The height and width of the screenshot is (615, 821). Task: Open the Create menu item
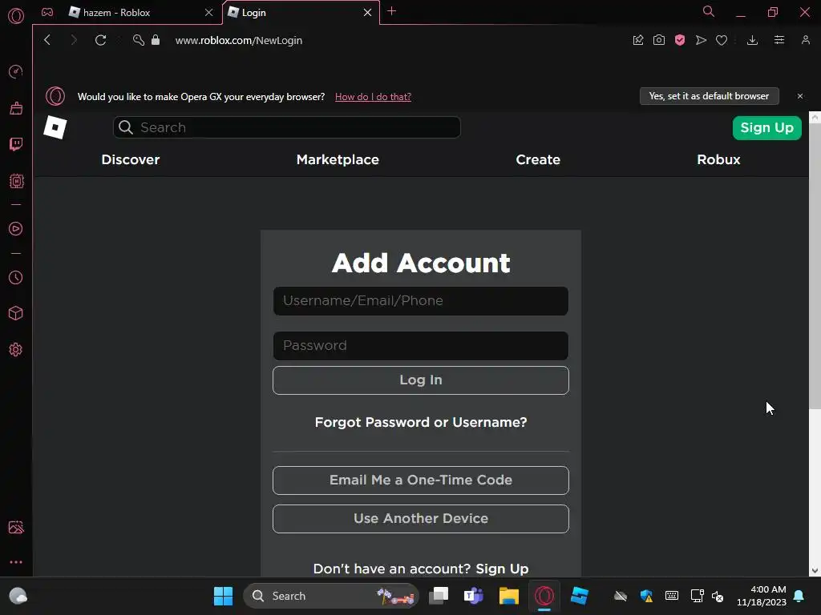coord(538,159)
